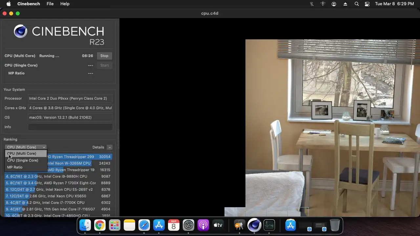Open Calendar showing MAR 8 in dock

coord(174,225)
